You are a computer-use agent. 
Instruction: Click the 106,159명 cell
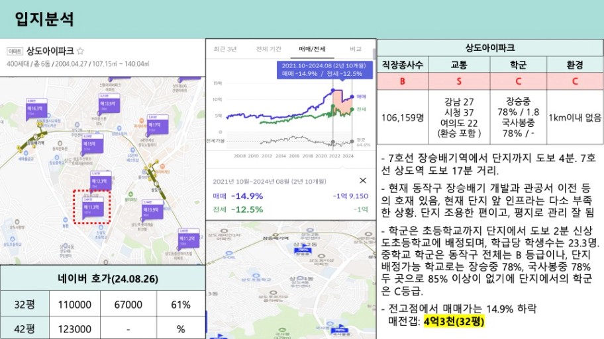[x=403, y=117]
